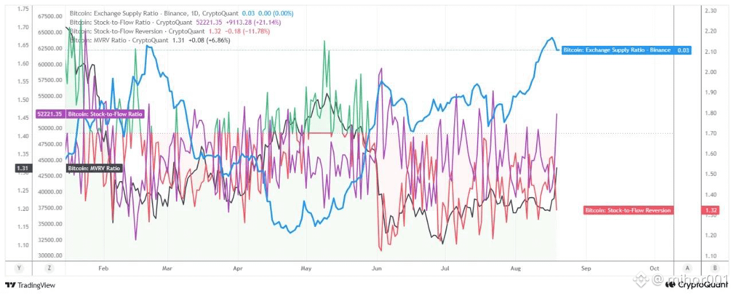Click the red Stock-to-Flow Reversion series label

(628, 210)
